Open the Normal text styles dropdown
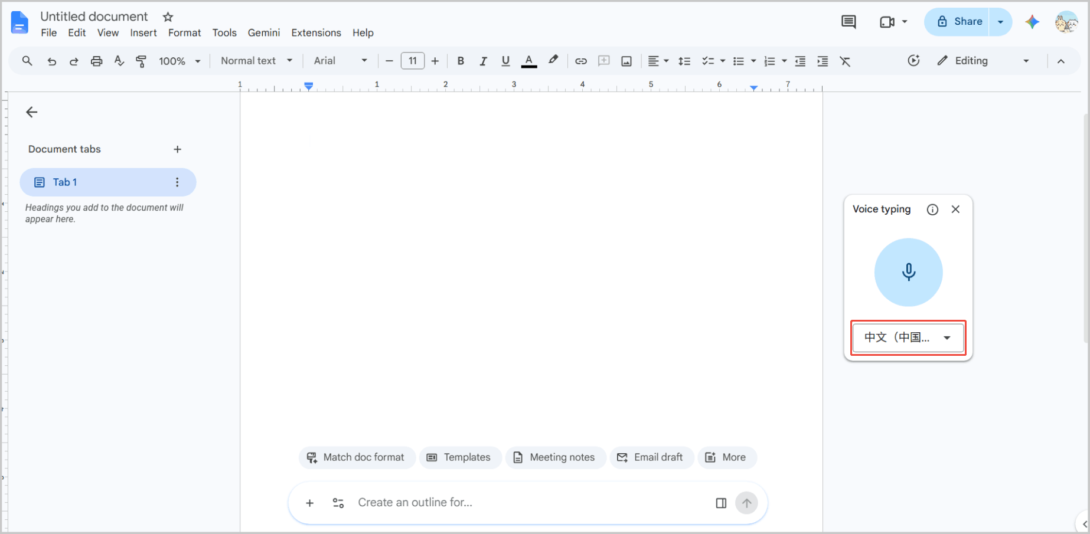Screen dimensions: 1090x534 point(256,61)
